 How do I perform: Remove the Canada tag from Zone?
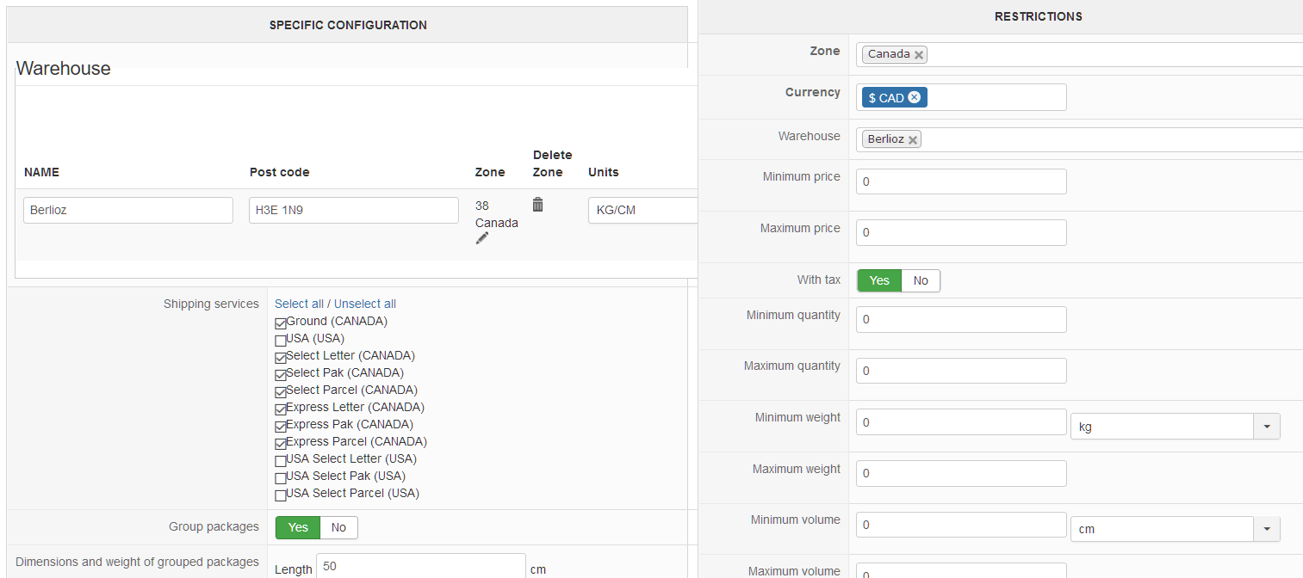(x=919, y=55)
